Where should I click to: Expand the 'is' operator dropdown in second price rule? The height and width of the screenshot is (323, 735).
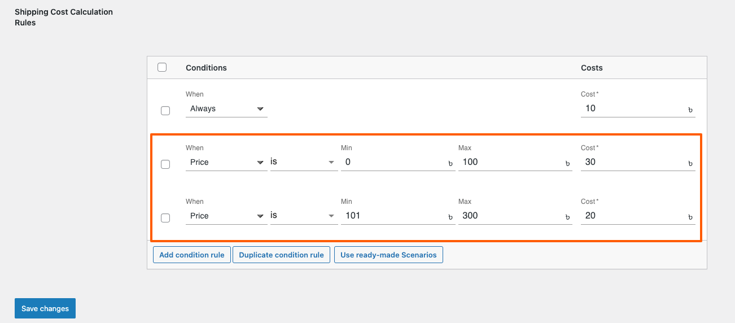[303, 216]
